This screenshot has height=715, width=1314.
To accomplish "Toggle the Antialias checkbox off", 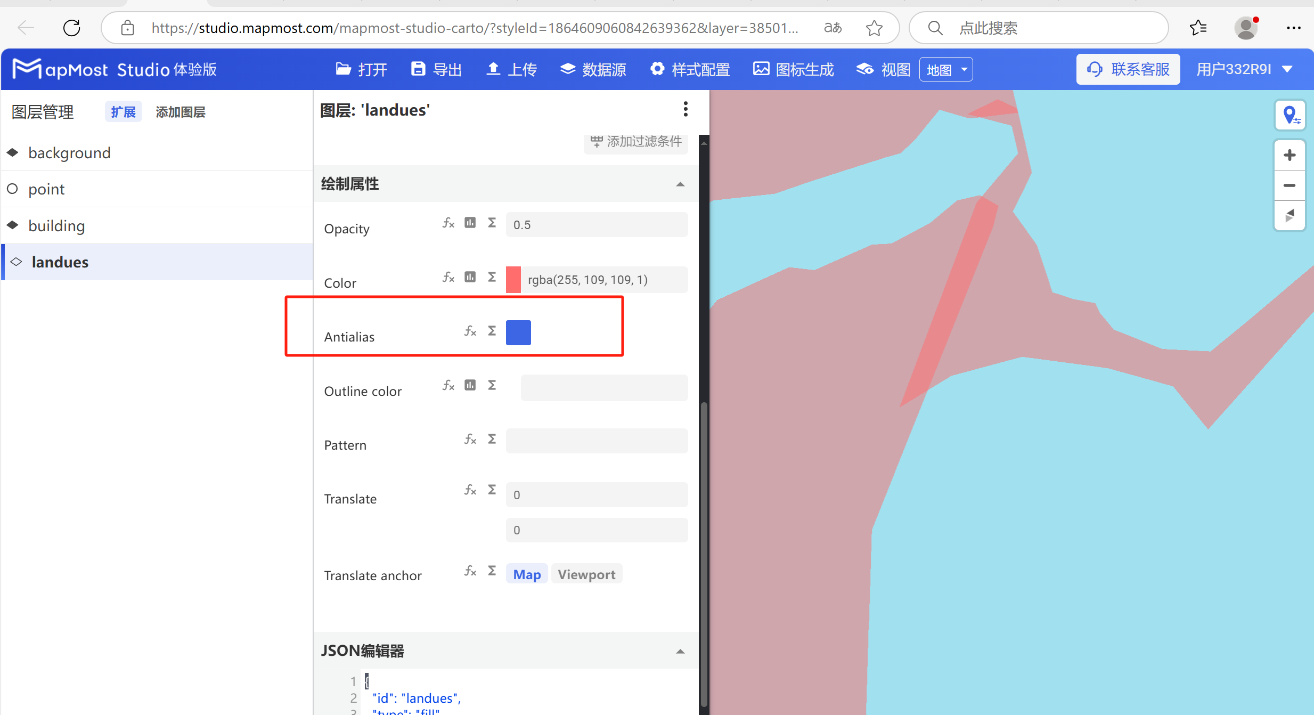I will [x=518, y=332].
